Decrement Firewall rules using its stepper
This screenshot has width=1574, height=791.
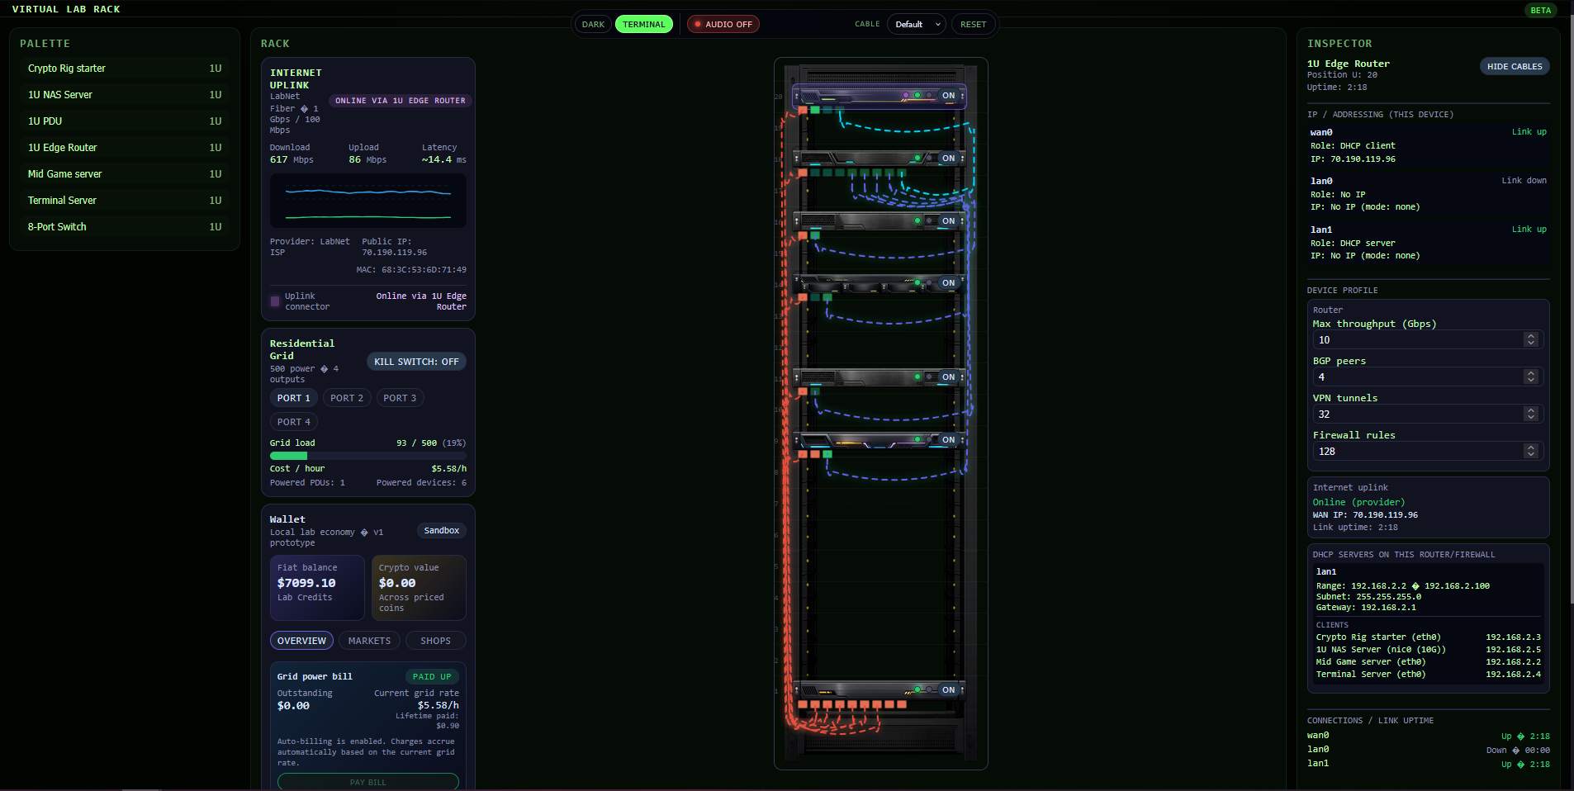coord(1531,454)
